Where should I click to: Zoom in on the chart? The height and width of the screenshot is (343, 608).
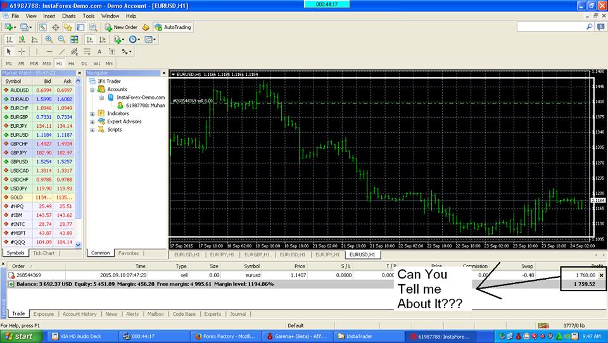(x=49, y=39)
